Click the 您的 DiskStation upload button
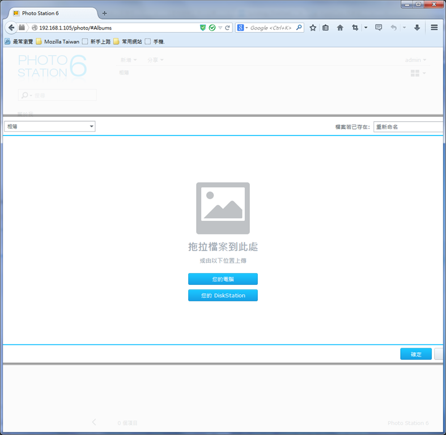Viewport: 446px width, 435px height. pyautogui.click(x=223, y=296)
